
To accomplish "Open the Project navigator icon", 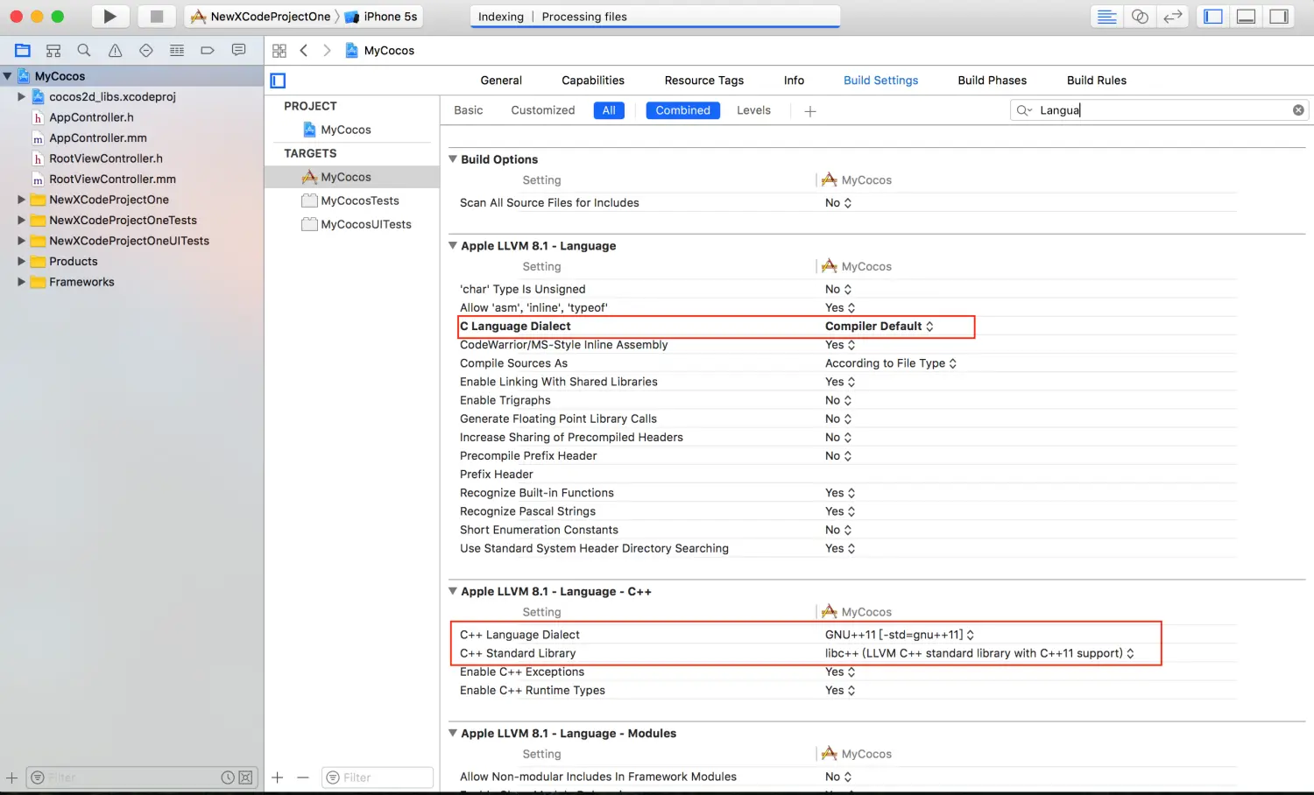I will 23,51.
